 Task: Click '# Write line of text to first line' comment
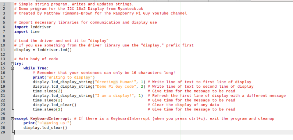[x=199, y=82]
